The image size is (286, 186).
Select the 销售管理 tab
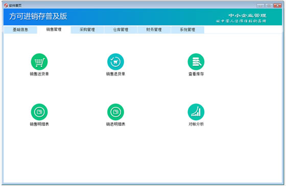coord(54,30)
